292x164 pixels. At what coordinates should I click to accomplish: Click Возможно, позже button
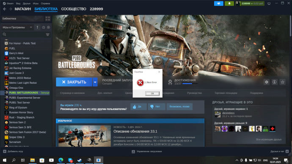(x=179, y=107)
